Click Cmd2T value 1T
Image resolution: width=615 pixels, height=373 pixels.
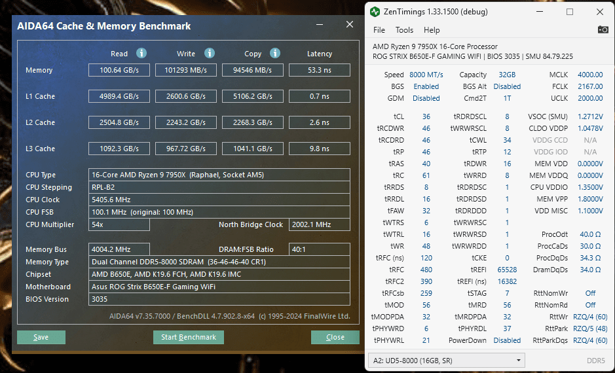pyautogui.click(x=507, y=98)
